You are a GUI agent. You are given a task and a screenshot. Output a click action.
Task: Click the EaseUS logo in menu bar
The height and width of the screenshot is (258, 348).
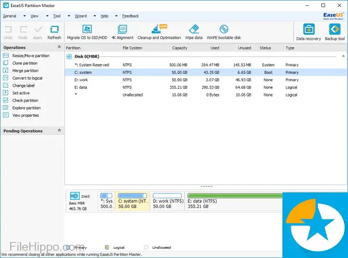coord(333,16)
